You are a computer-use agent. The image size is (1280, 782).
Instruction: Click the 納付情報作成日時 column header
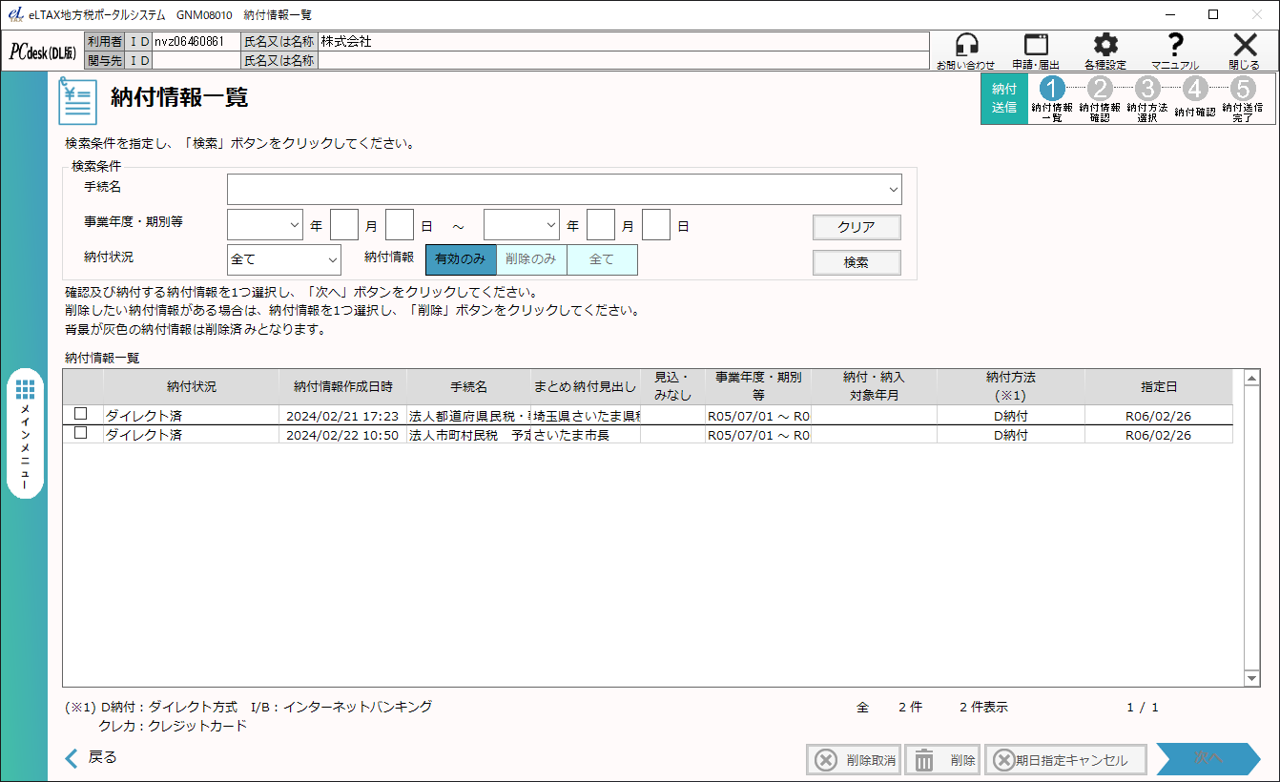click(343, 387)
